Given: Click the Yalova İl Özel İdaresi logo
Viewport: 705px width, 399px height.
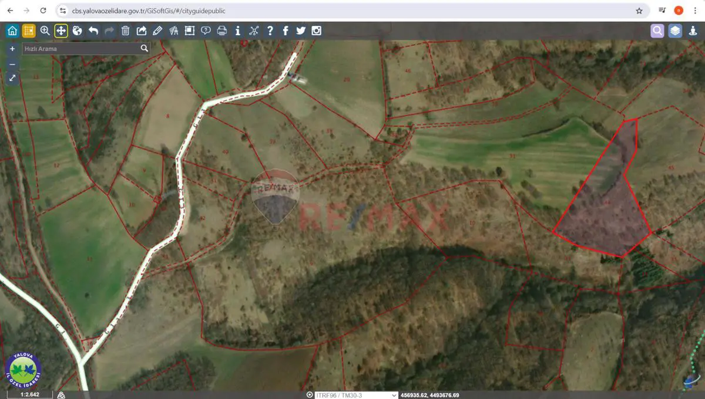Looking at the screenshot, I should [23, 370].
